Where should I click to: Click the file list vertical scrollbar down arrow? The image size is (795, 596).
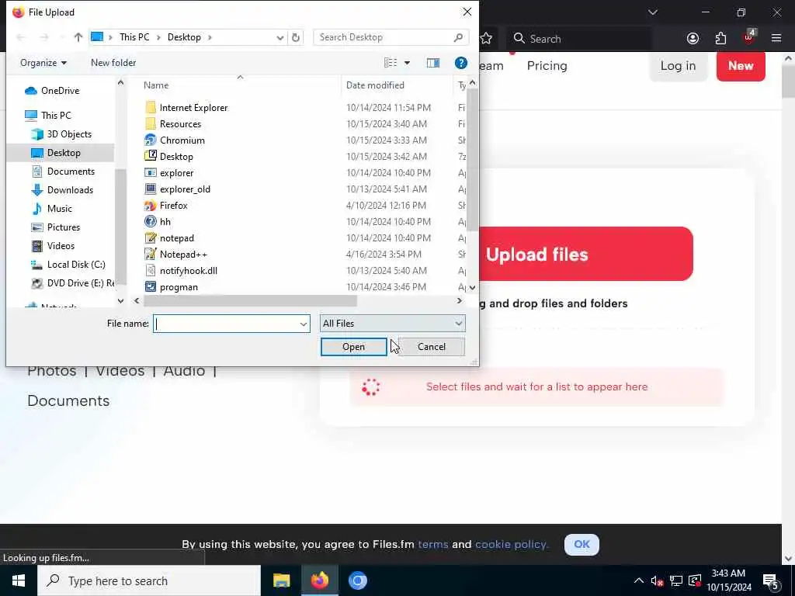(x=473, y=287)
